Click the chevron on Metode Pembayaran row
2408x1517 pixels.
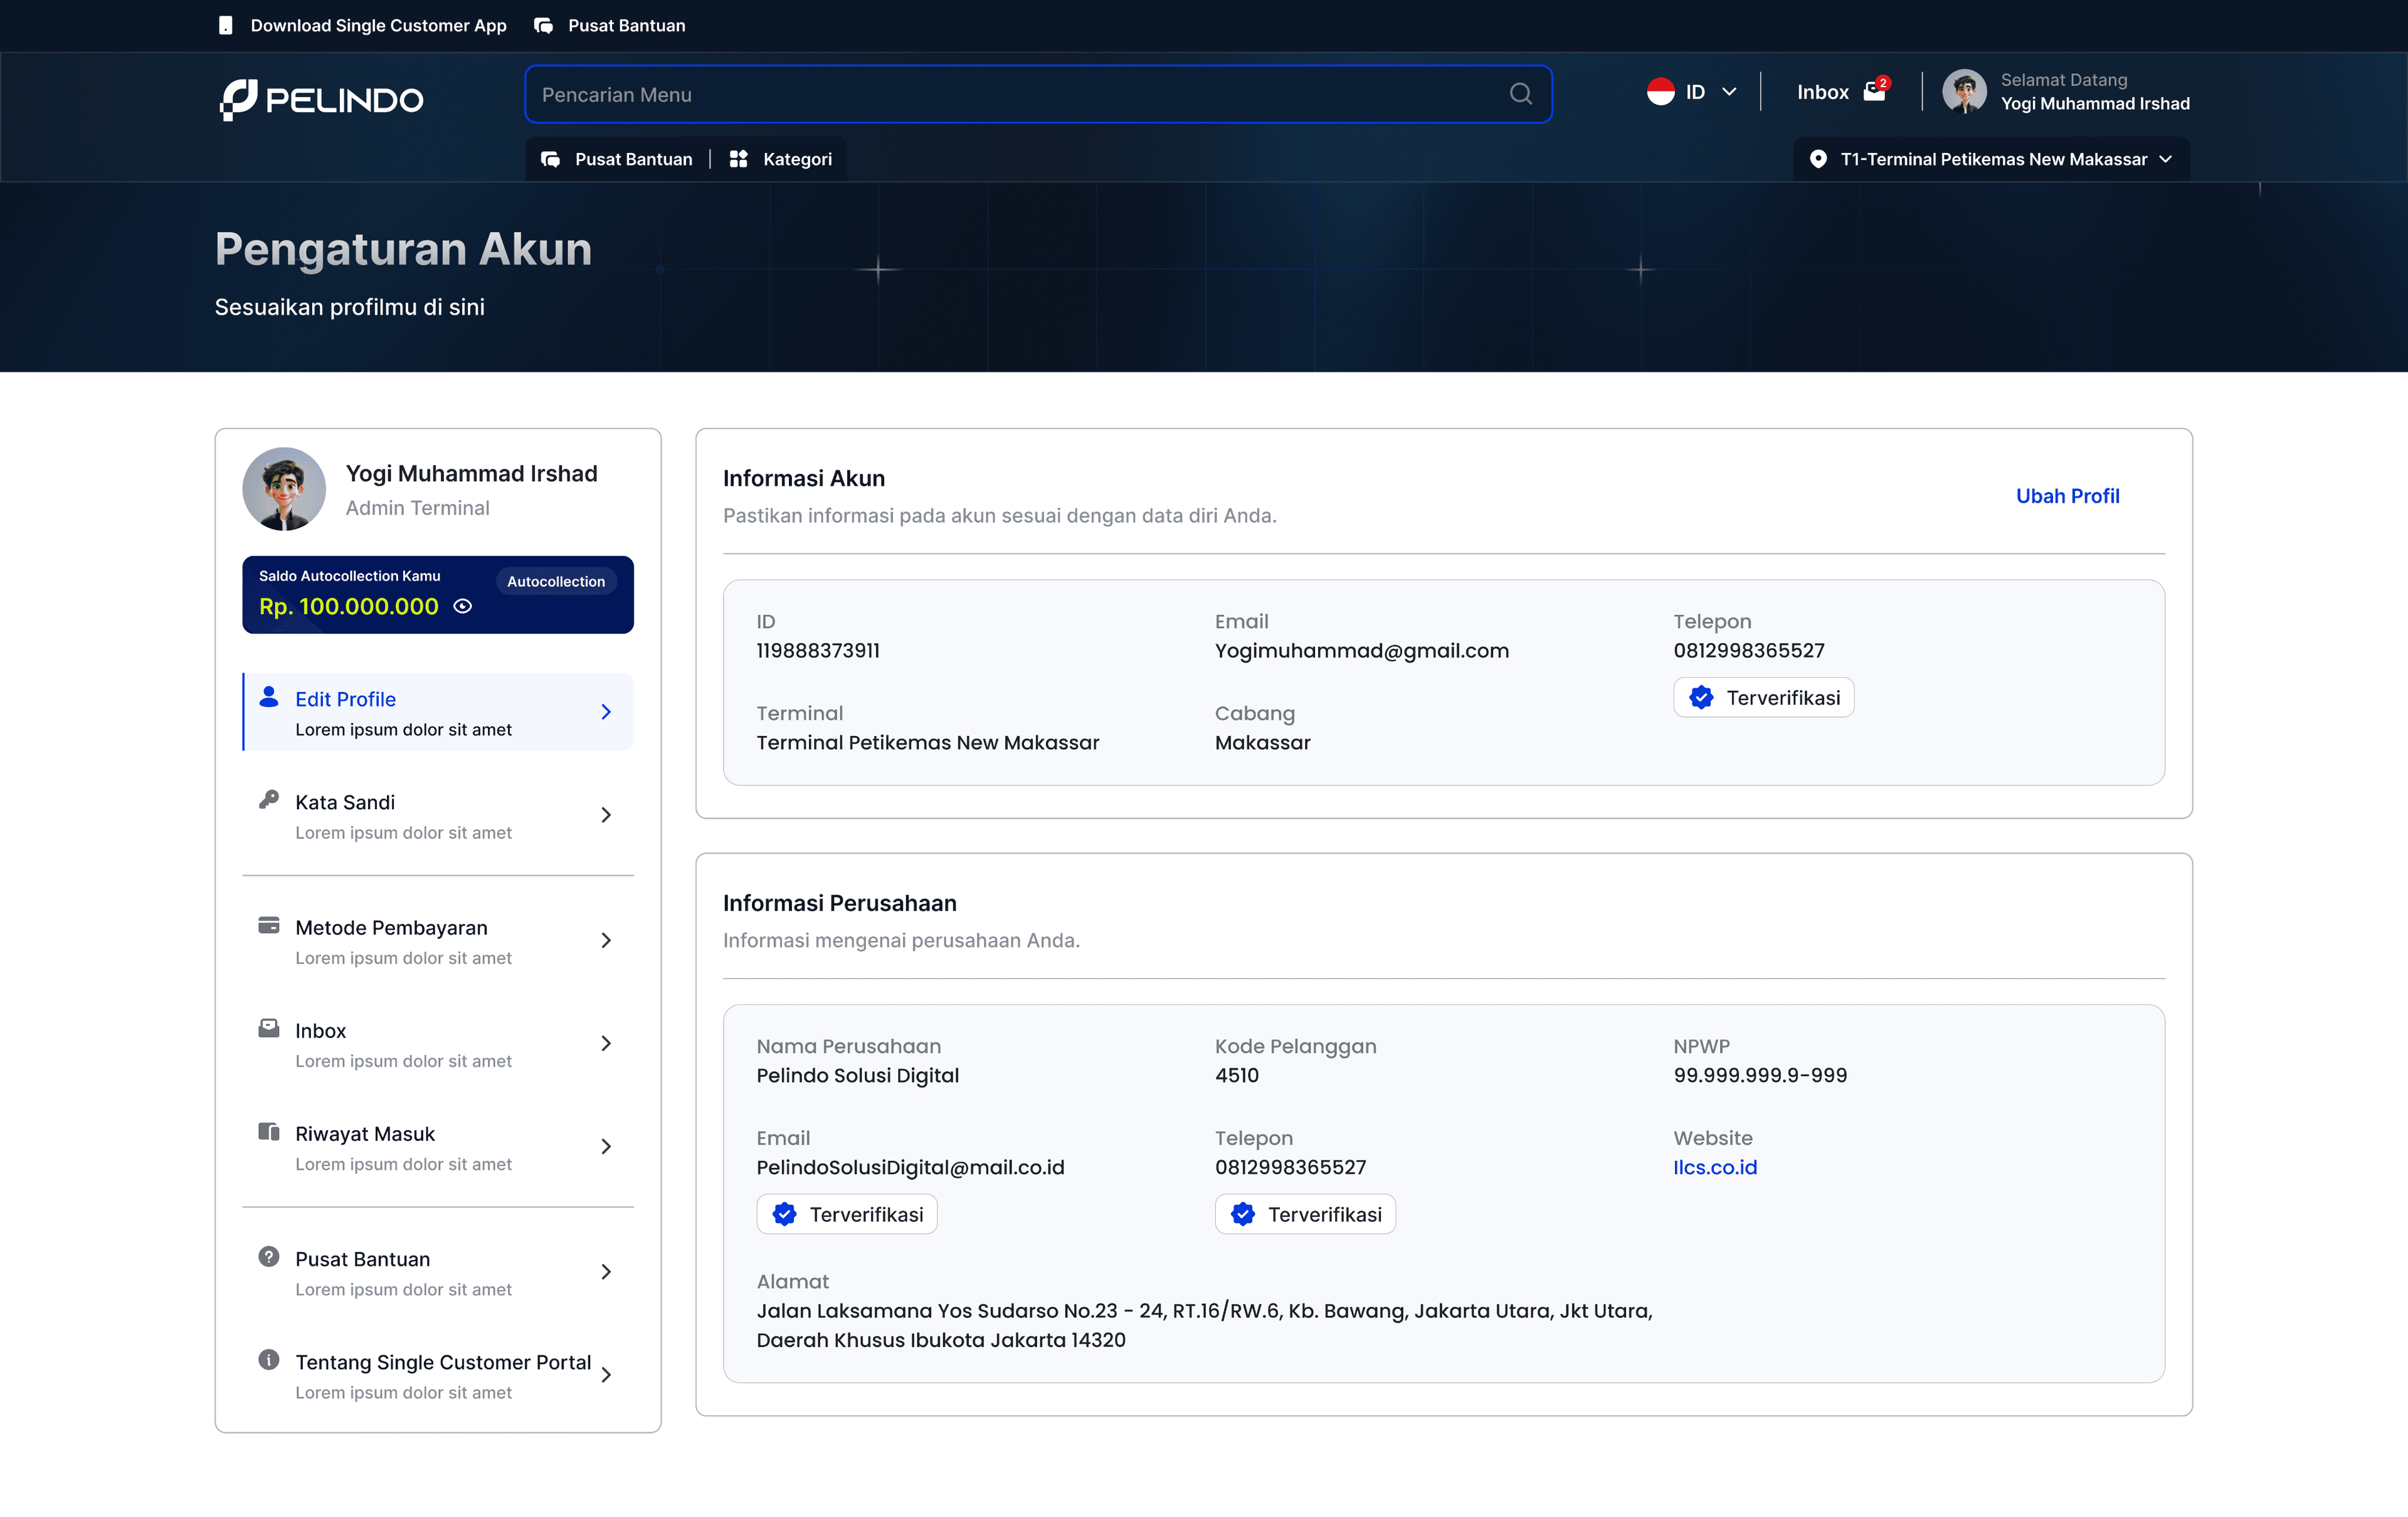[x=606, y=940]
